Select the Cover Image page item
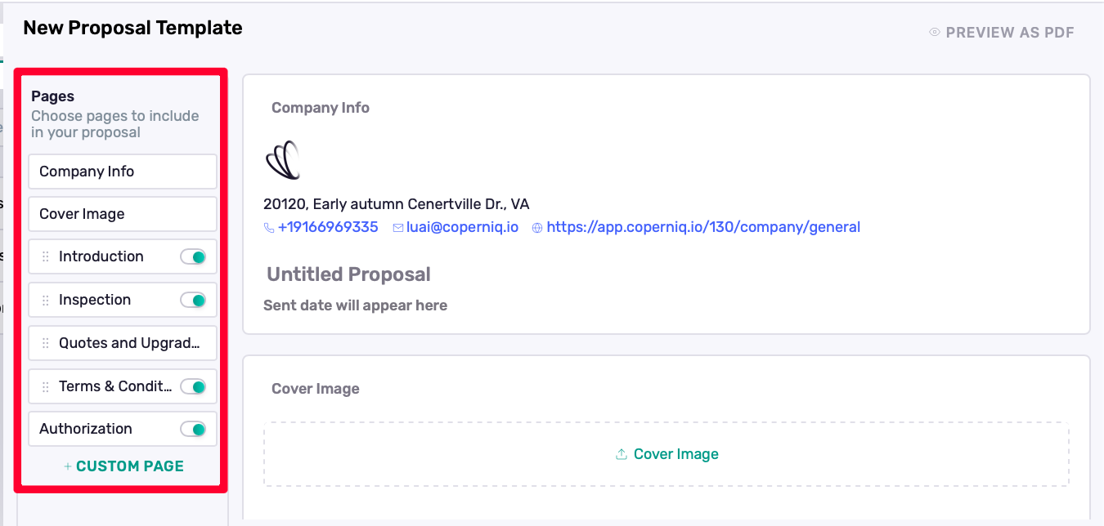Viewport: 1104px width, 526px height. click(x=122, y=214)
